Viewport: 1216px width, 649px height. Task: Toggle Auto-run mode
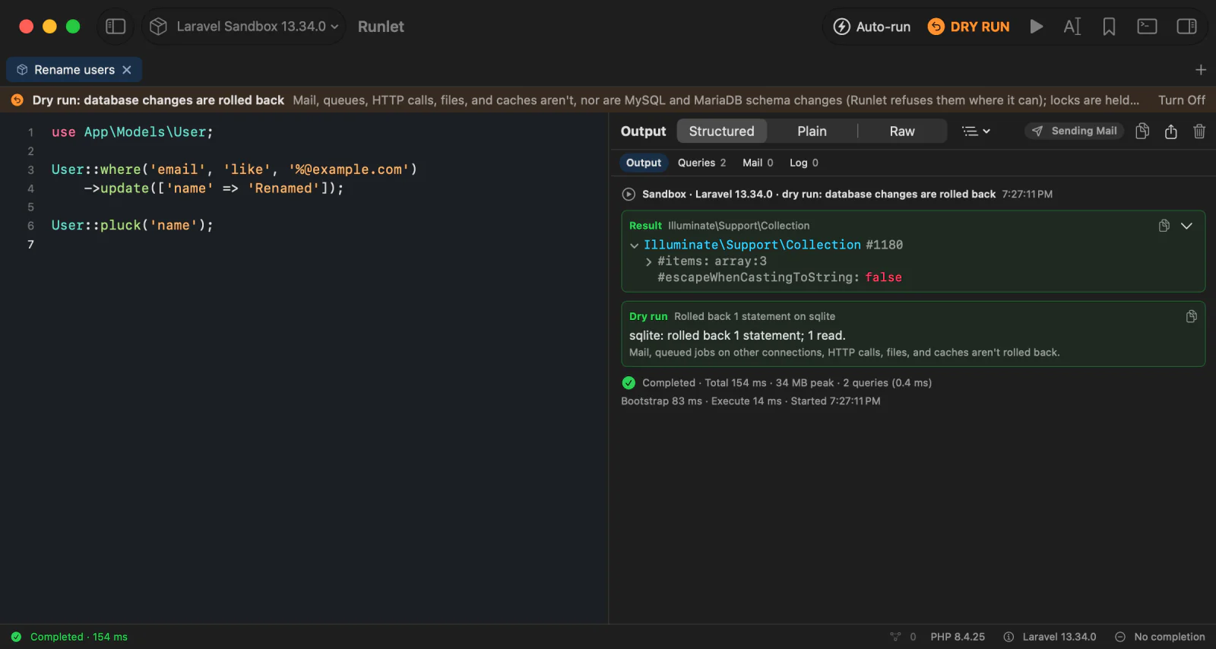point(872,27)
